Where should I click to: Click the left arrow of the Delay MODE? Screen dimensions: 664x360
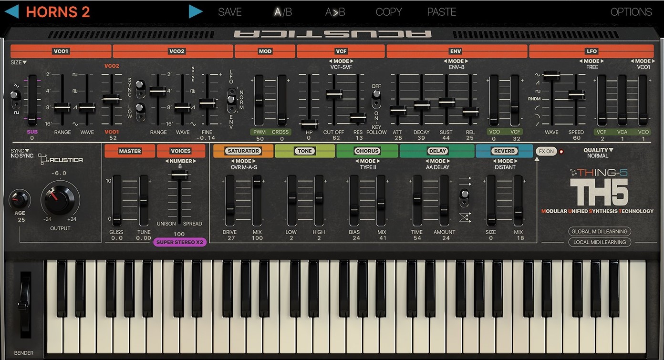[x=427, y=161]
